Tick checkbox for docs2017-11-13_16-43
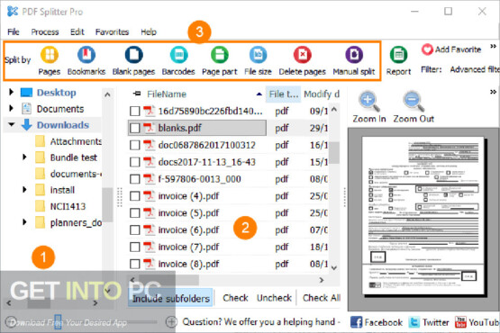The height and width of the screenshot is (333, 500). 134,162
